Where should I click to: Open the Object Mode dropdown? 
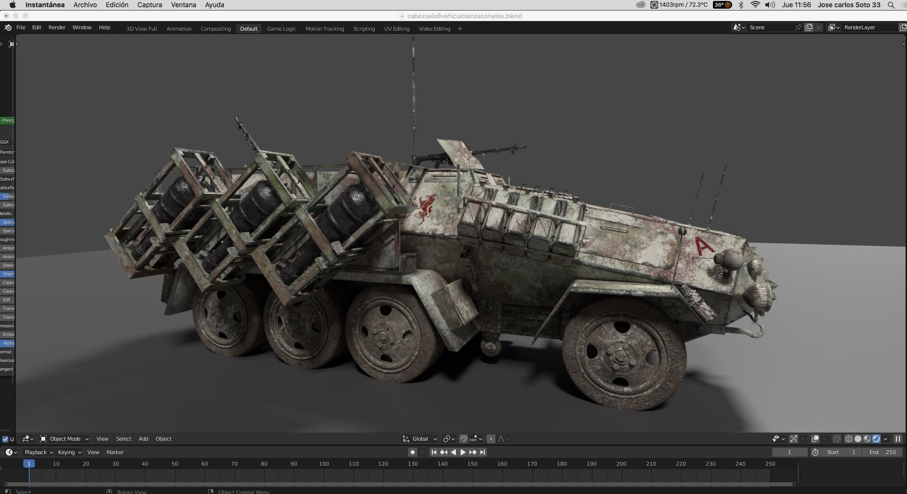tap(64, 439)
